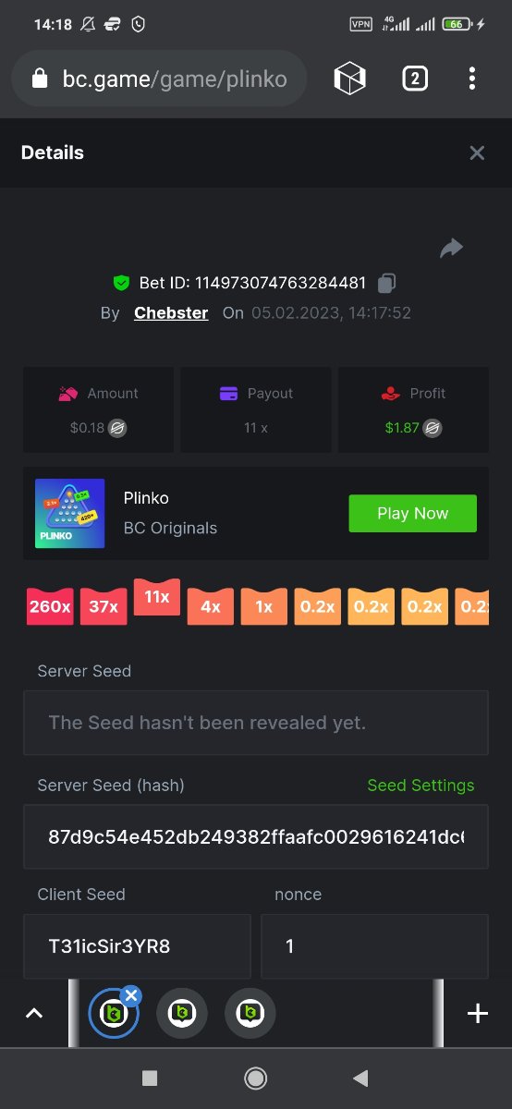Open the Chebster player profile link
The image size is (512, 1109).
171,312
